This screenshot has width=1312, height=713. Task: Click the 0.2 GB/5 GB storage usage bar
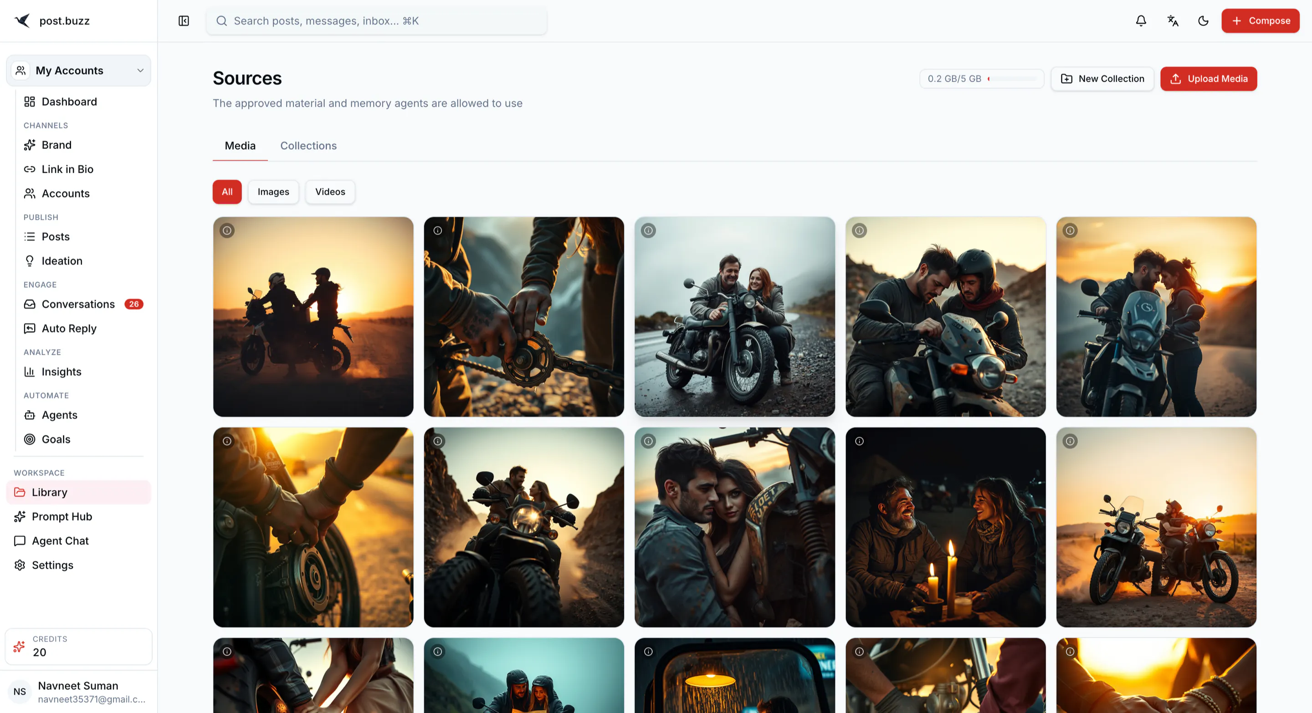pyautogui.click(x=981, y=79)
